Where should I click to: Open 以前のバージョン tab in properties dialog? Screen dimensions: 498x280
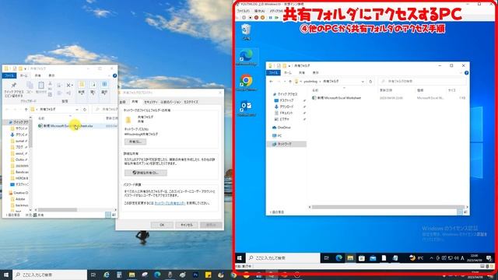(170, 102)
